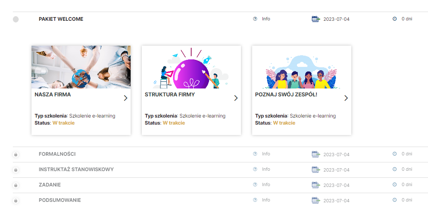Click the question mark icon in ZADANIE row

tap(255, 184)
